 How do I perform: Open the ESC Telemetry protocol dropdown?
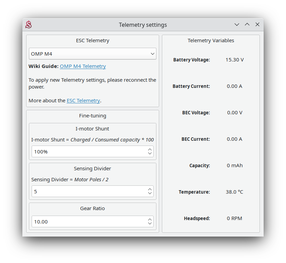(92, 54)
